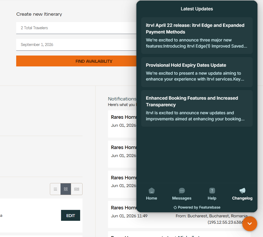Switch to detailed card view layout
This screenshot has height=237, width=263.
(x=77, y=189)
